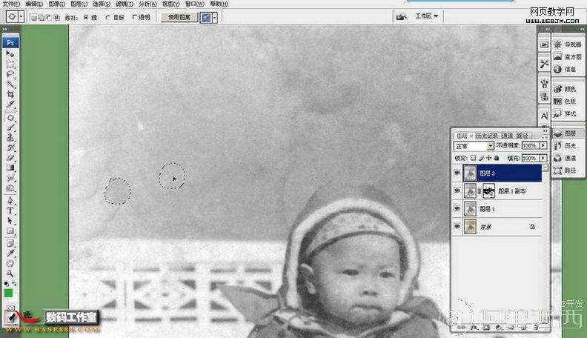Open the Actions panel icon in dock

[x=544, y=44]
